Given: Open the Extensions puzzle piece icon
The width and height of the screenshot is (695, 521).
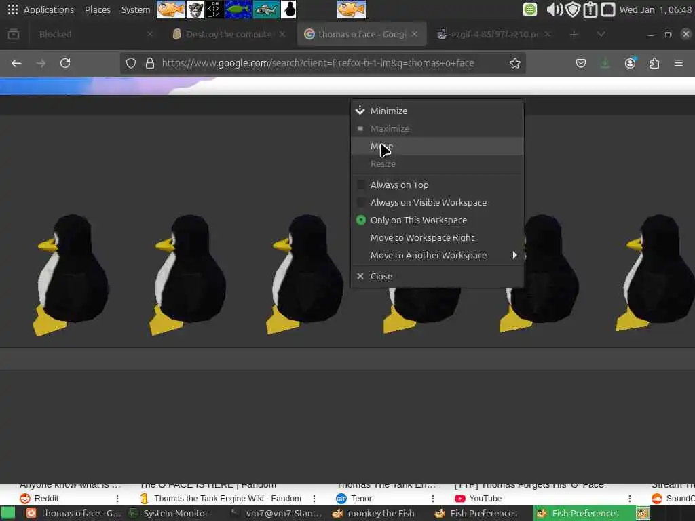Looking at the screenshot, I should (x=654, y=63).
